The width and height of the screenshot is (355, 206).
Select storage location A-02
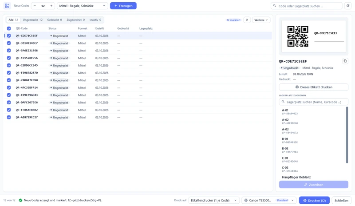[x=312, y=121]
